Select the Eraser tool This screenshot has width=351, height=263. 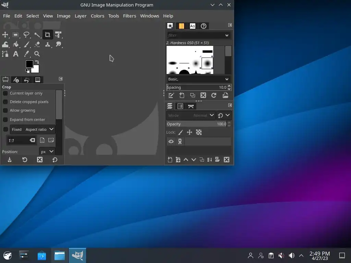[37, 44]
